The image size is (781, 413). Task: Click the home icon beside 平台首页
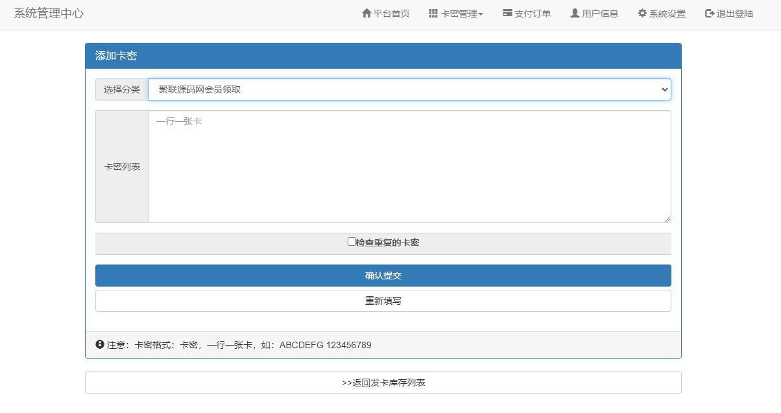point(366,13)
